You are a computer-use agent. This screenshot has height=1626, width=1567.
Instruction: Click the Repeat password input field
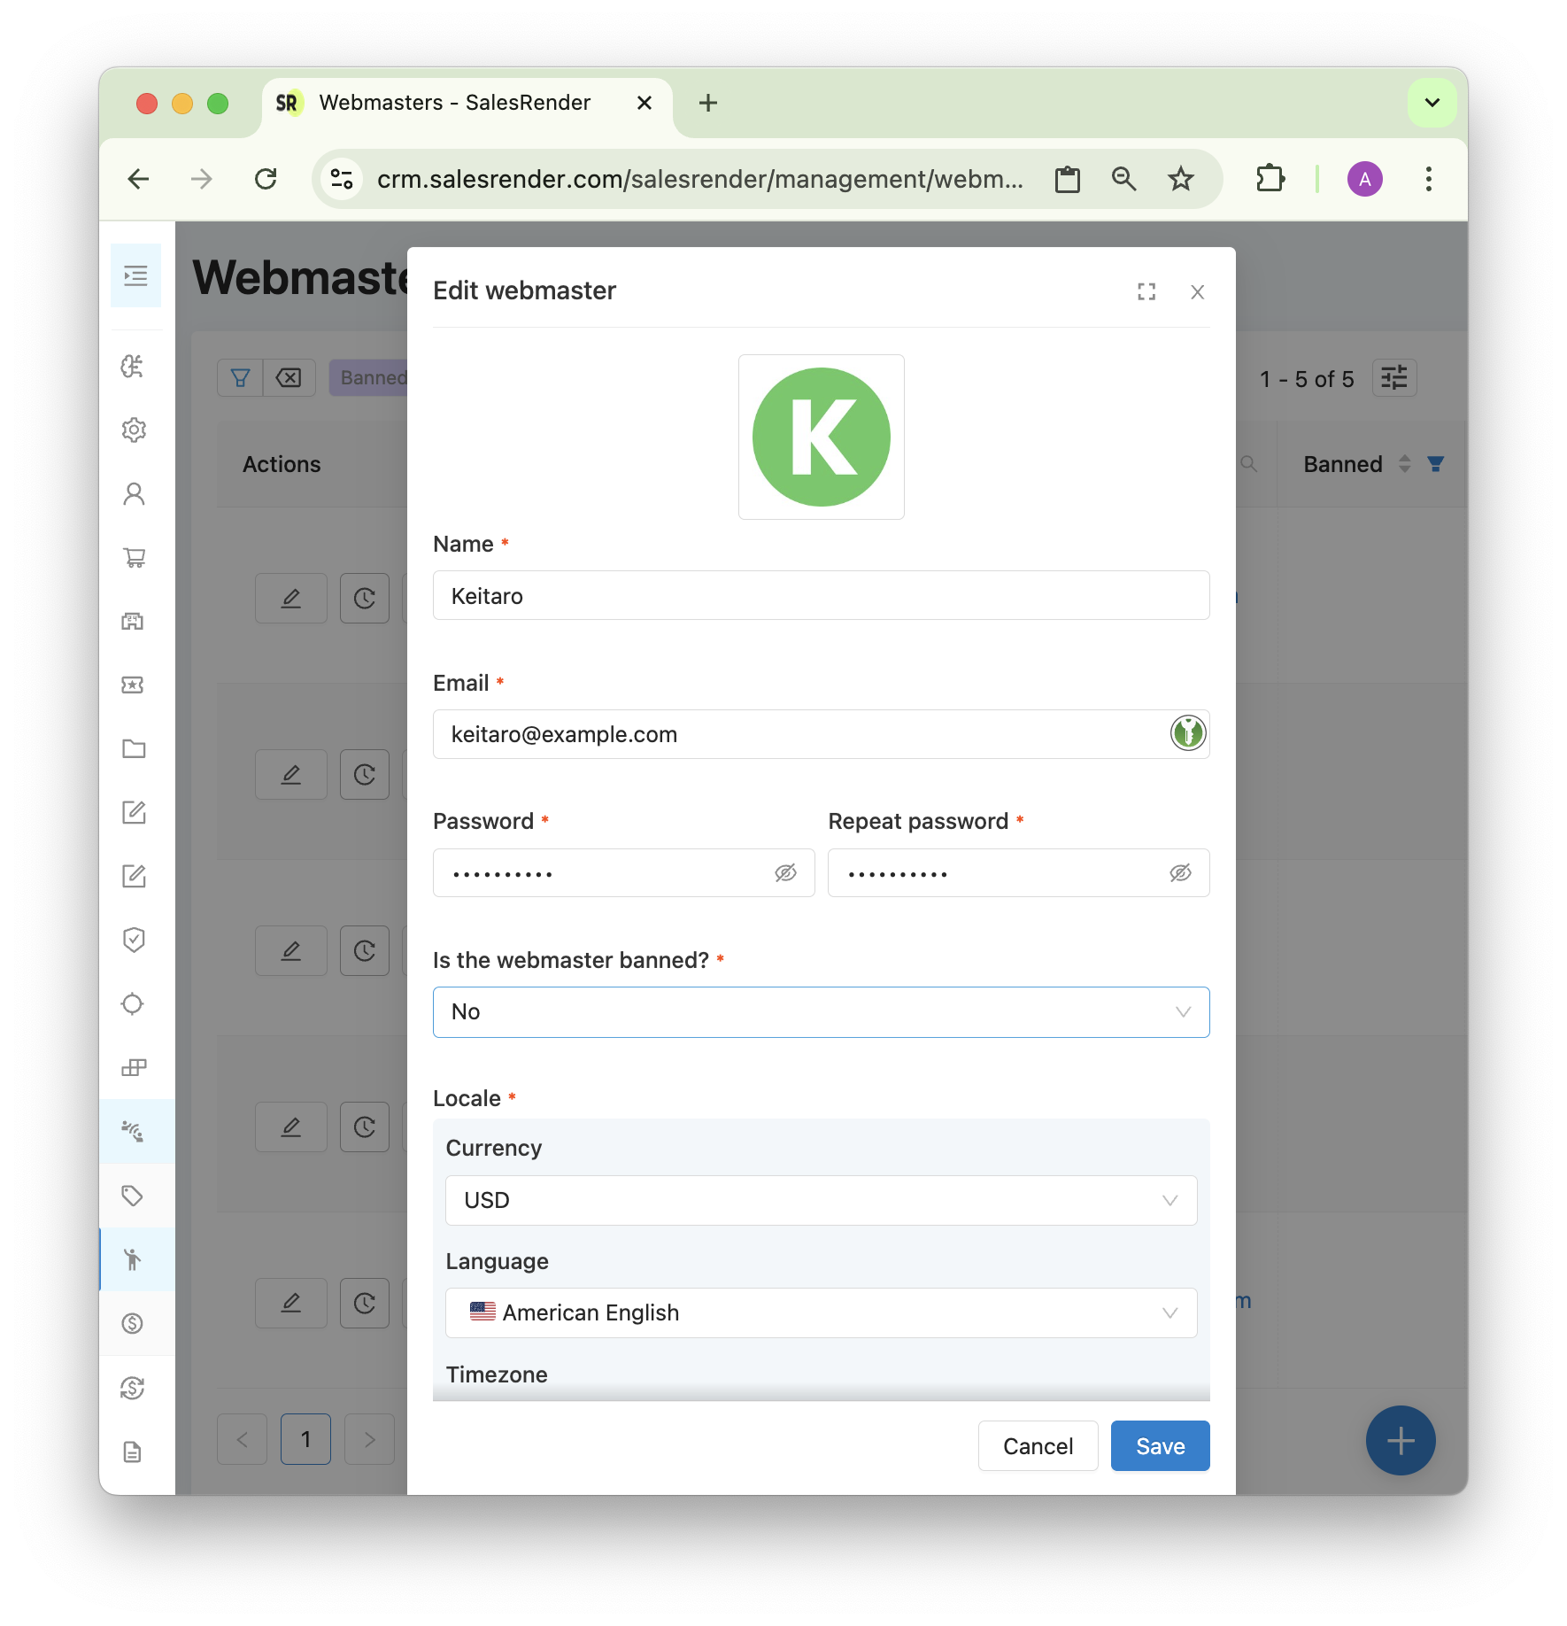(x=1019, y=873)
